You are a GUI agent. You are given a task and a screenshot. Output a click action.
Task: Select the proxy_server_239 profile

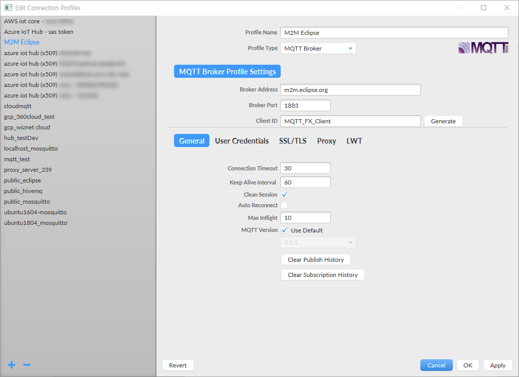(x=78, y=170)
